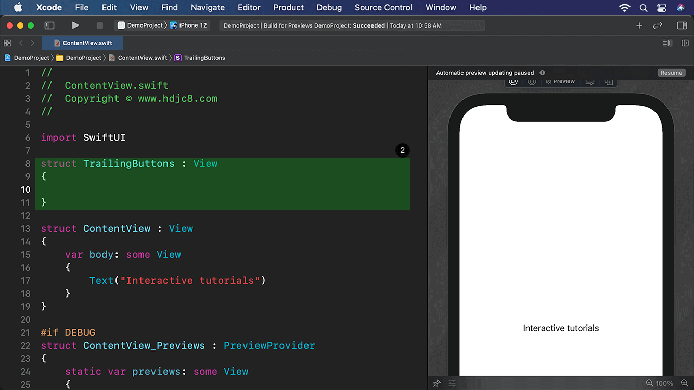
Task: Open the File menu
Action: (x=82, y=7)
